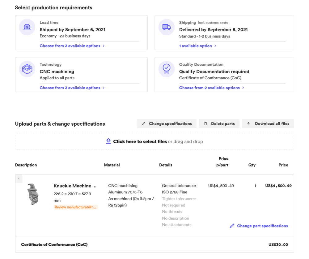Click the download icon on Download all files
The height and width of the screenshot is (259, 309).
click(248, 123)
